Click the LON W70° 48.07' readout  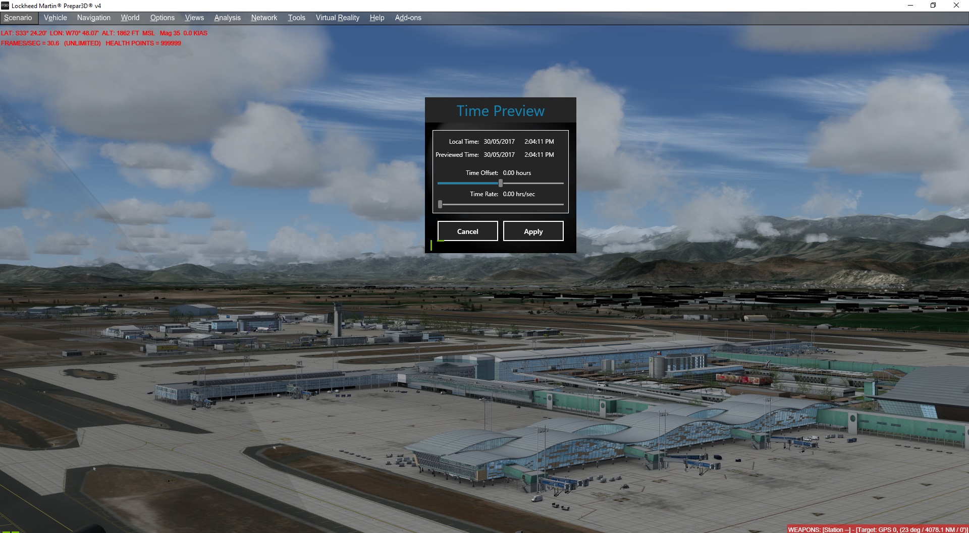pyautogui.click(x=74, y=33)
